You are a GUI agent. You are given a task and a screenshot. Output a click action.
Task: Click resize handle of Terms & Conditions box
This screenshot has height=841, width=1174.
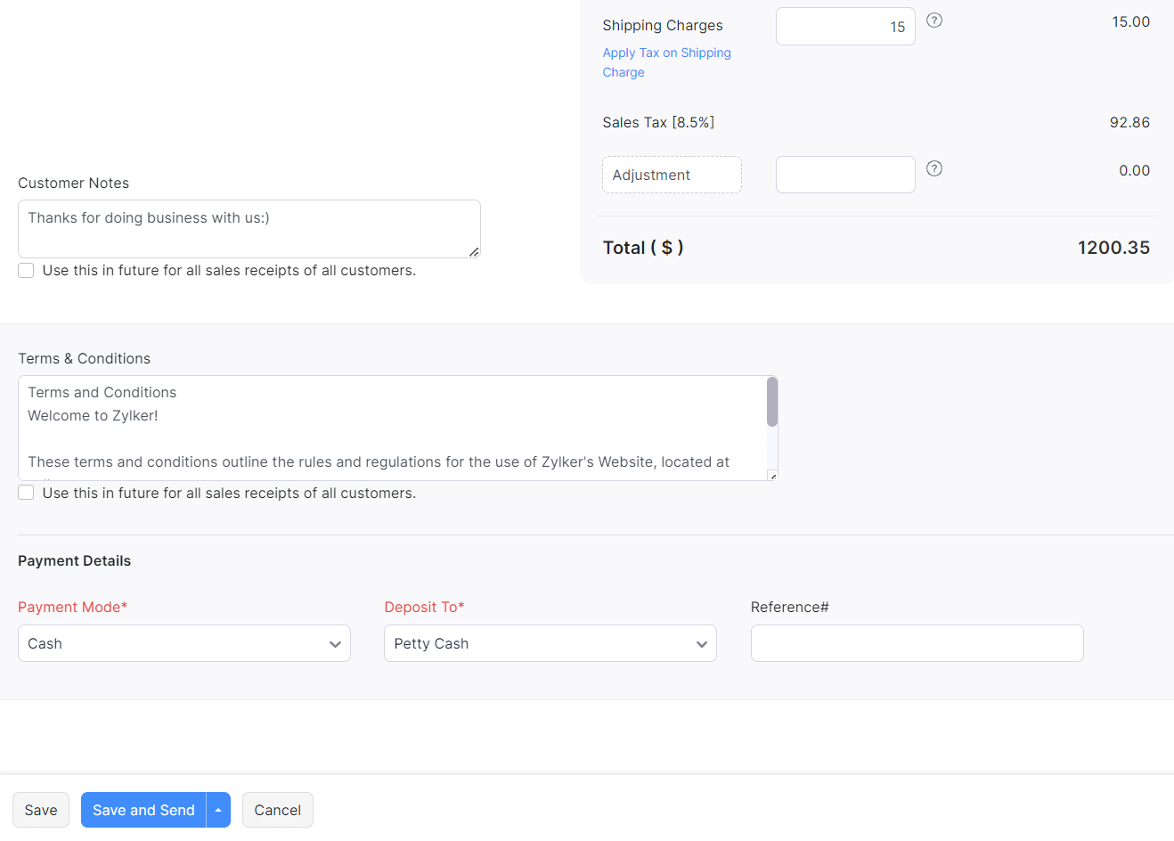coord(772,476)
